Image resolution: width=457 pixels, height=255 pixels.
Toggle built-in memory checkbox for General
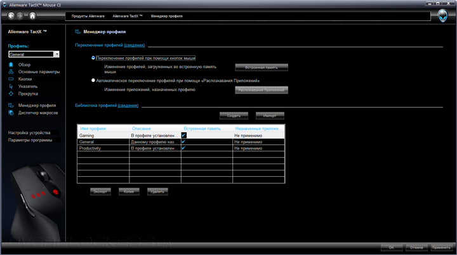[183, 142]
